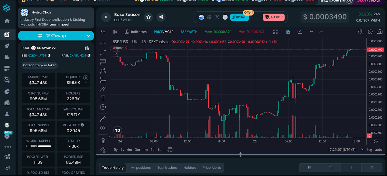Open the 15m timeframe dropdown
Screen dimensions: 387x176
click(x=102, y=32)
